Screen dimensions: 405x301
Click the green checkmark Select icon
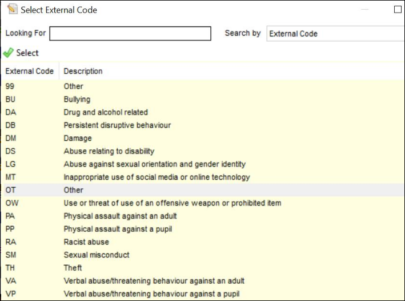pyautogui.click(x=8, y=53)
